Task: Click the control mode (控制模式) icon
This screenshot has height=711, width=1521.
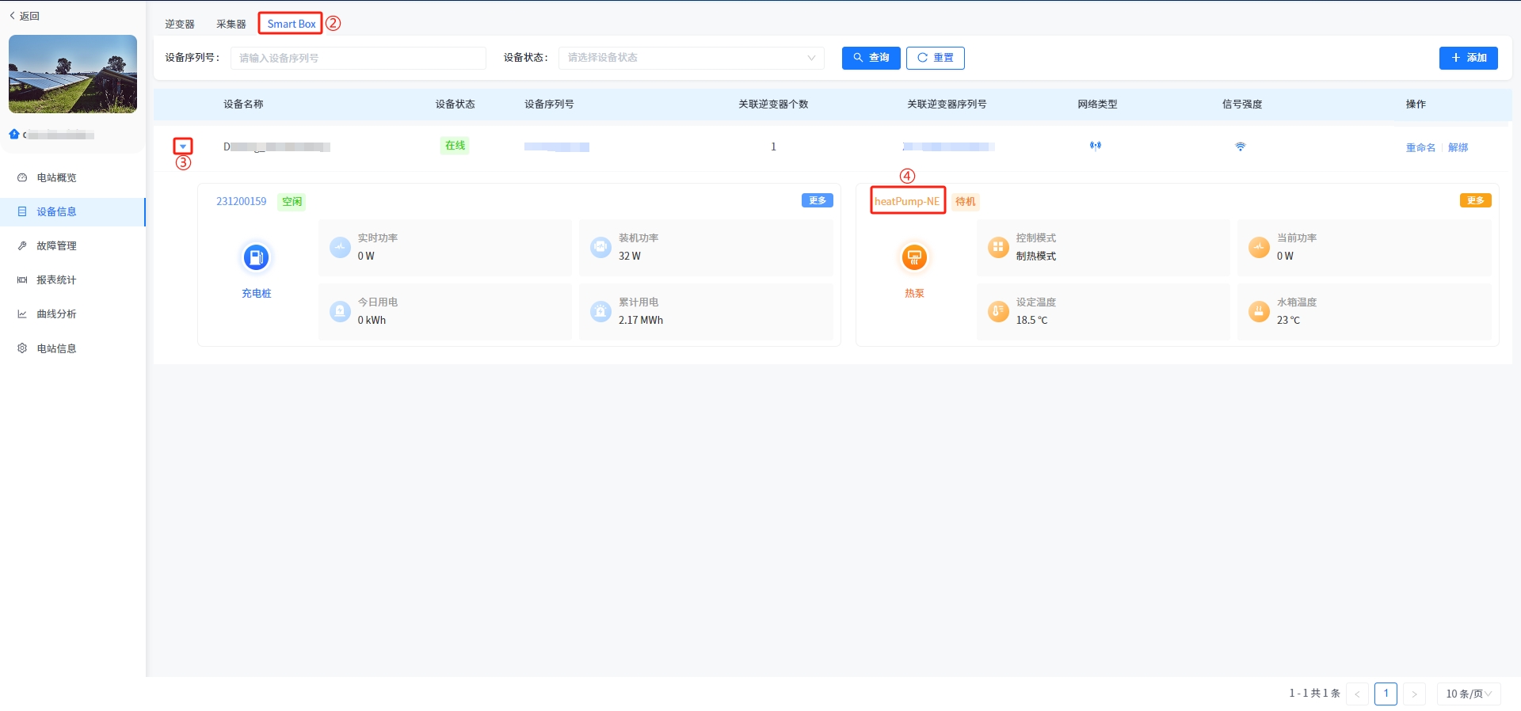Action: 998,247
